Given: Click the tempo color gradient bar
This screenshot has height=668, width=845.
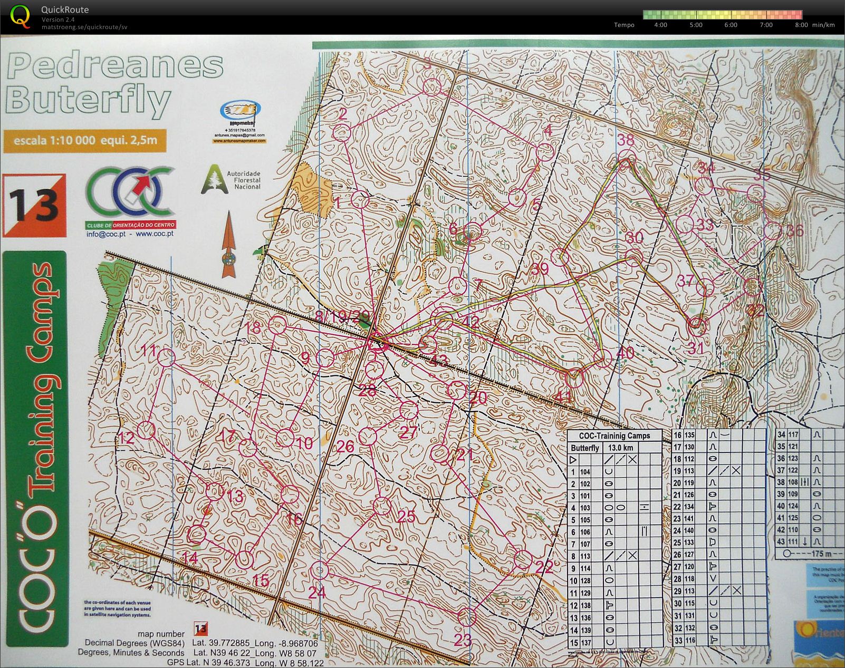Looking at the screenshot, I should pyautogui.click(x=723, y=15).
